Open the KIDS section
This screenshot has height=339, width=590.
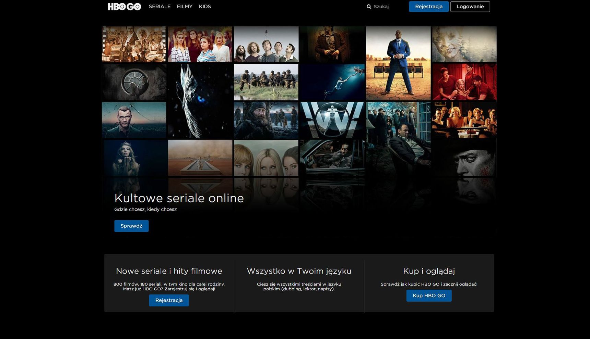pos(205,7)
